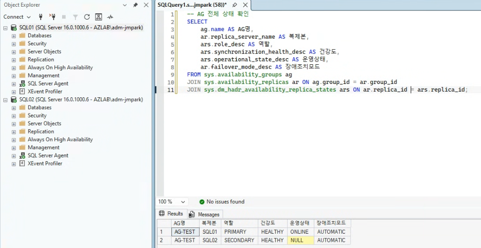Open the Connect dropdown menu

click(17, 17)
